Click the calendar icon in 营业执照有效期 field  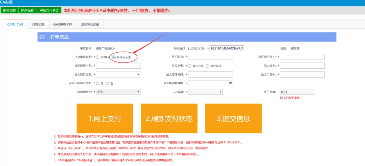point(230,83)
